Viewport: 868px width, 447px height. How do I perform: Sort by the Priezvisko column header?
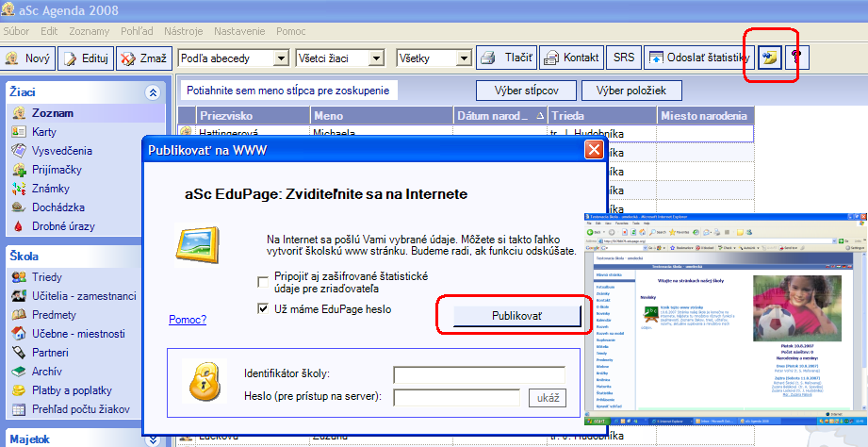click(253, 116)
